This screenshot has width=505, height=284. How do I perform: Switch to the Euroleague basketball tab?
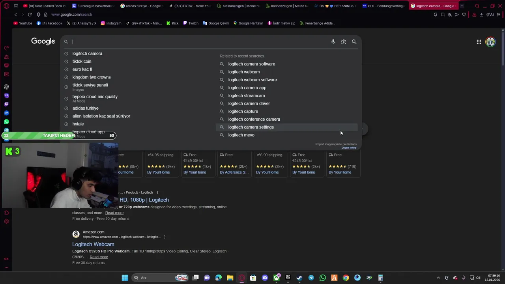pos(93,6)
